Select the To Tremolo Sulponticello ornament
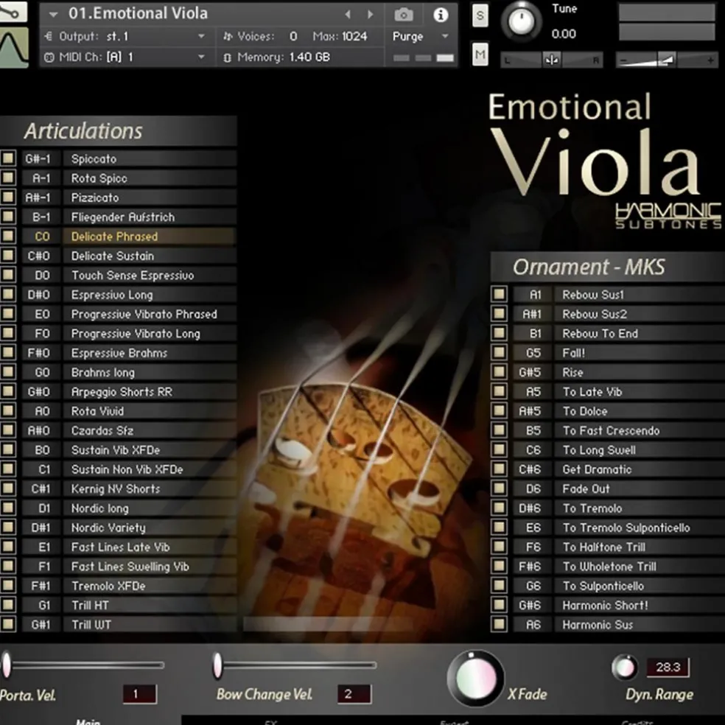Image resolution: width=725 pixels, height=725 pixels. [640, 528]
